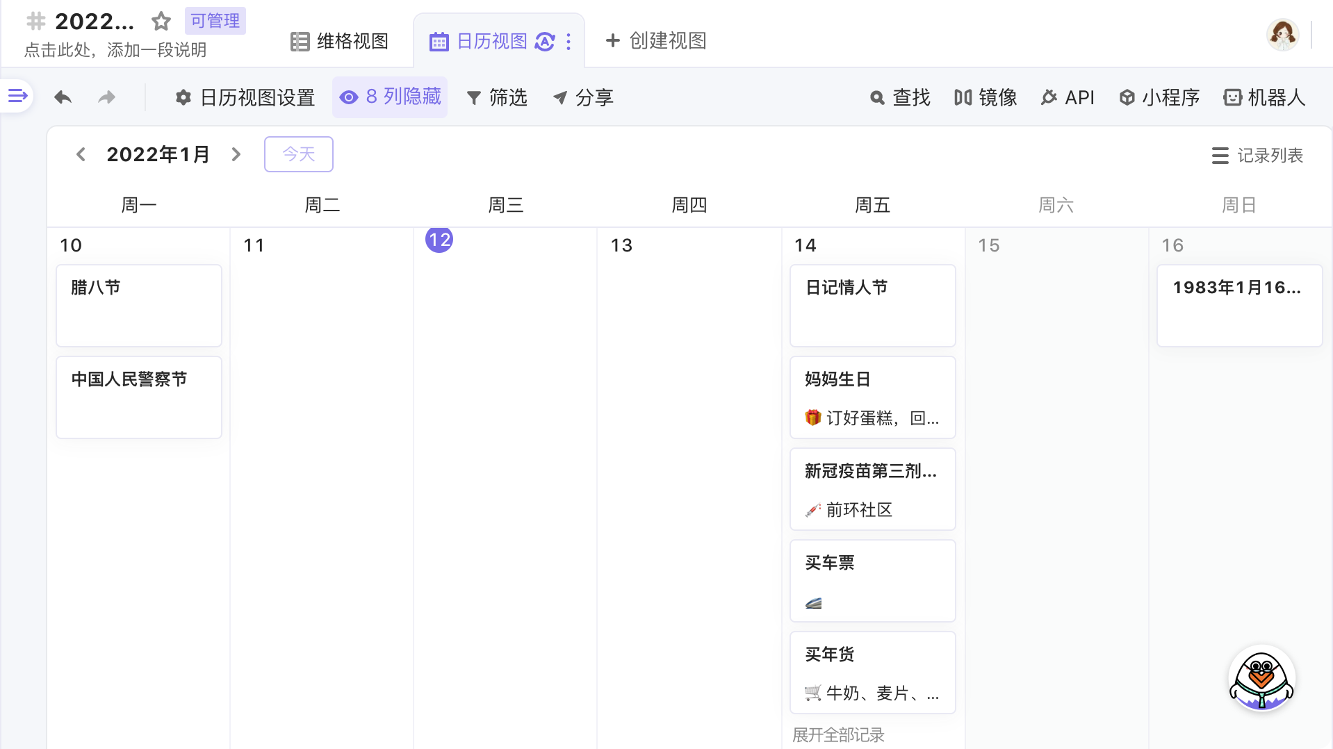This screenshot has width=1333, height=749.
Task: Open the 妈妈生日 record card
Action: pos(872,397)
